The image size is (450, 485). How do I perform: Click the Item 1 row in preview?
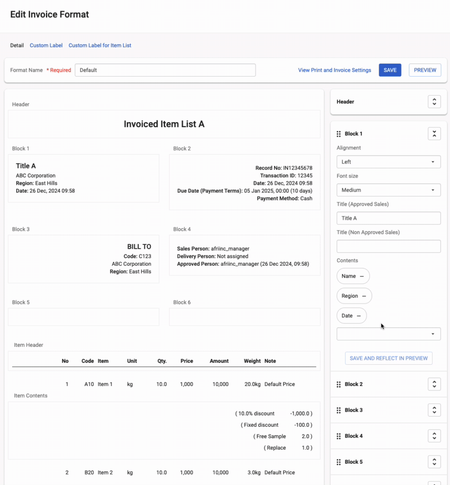tap(164, 384)
